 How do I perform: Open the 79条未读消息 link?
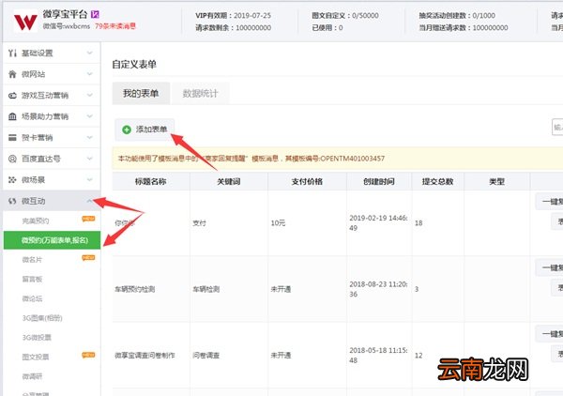tap(115, 26)
